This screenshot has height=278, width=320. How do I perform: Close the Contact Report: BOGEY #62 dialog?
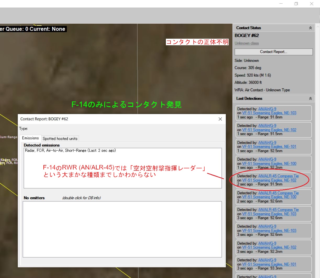(x=220, y=119)
